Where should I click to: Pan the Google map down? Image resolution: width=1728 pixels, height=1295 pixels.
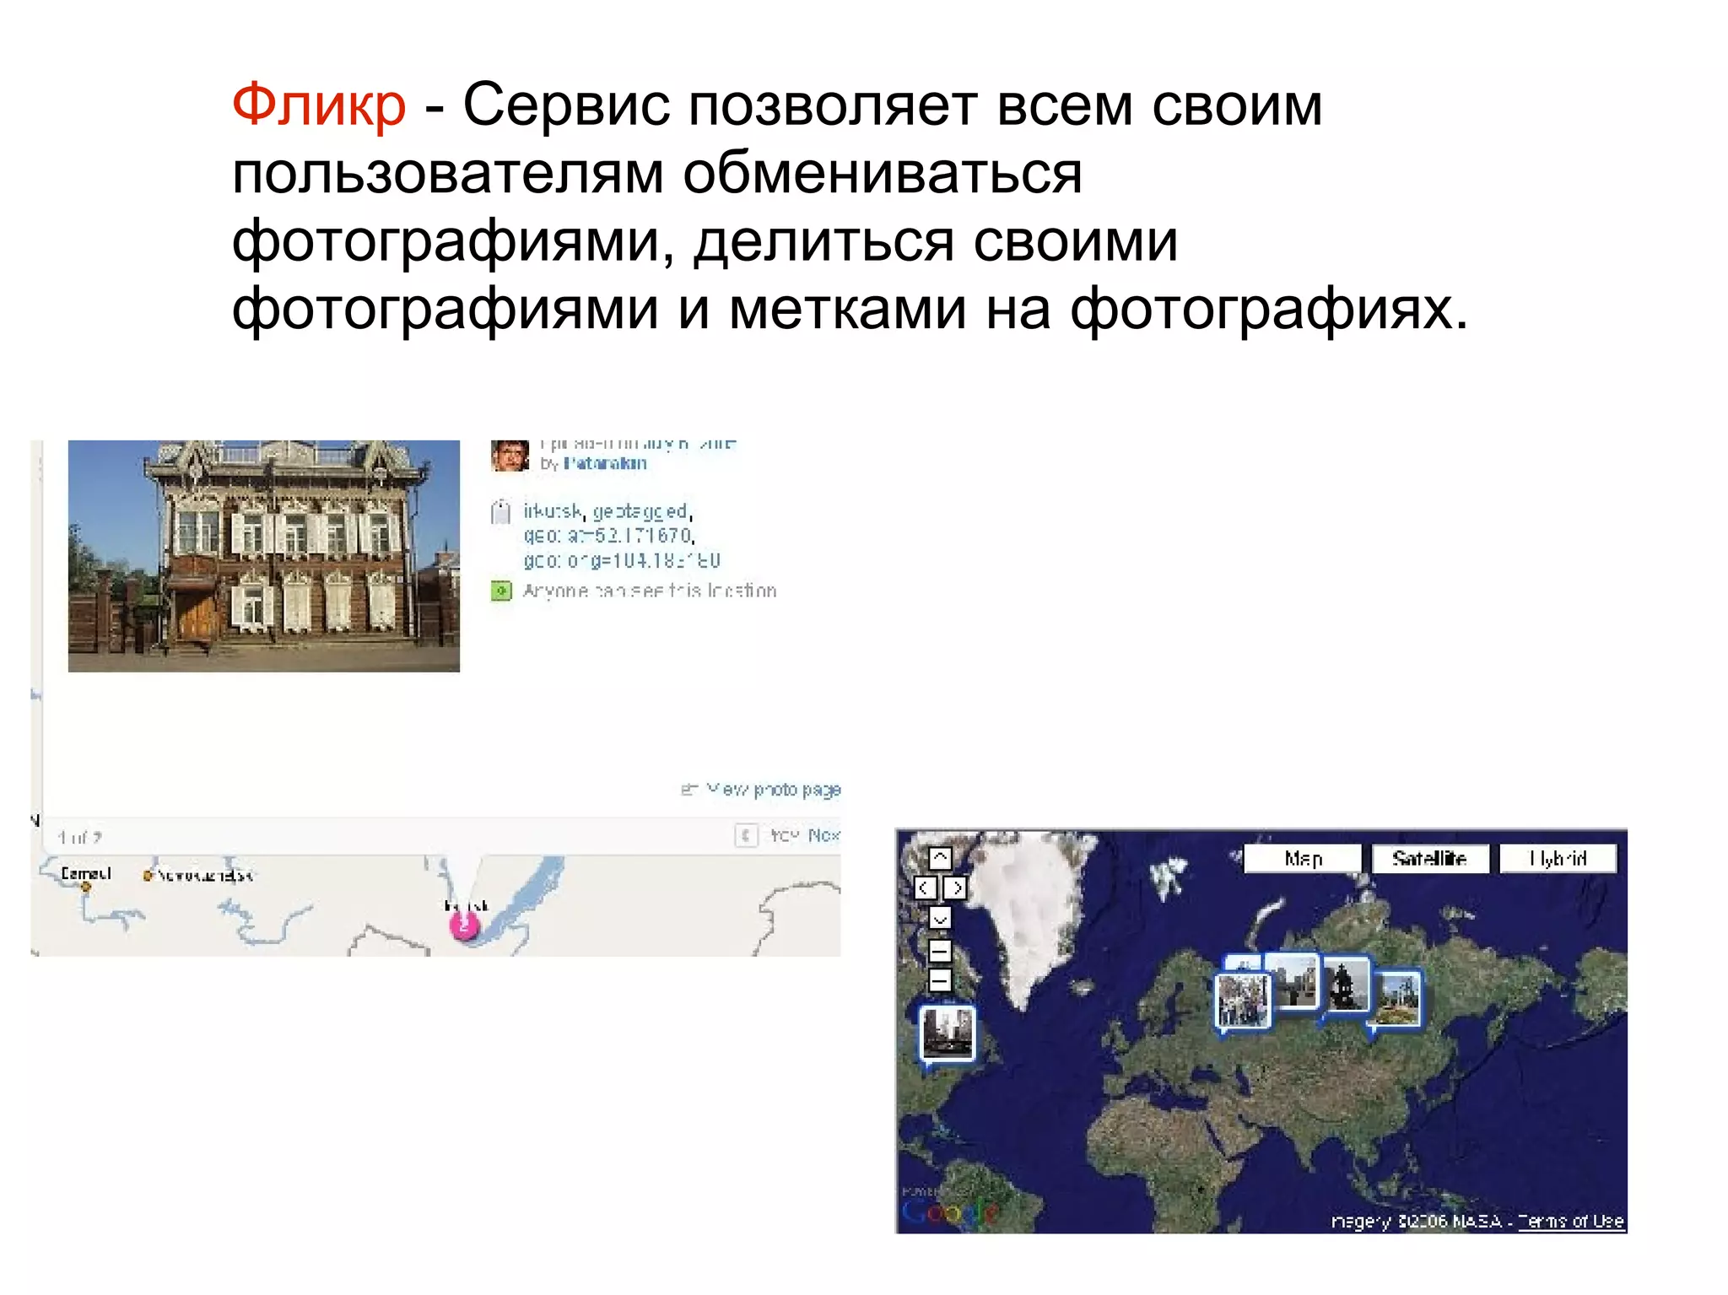point(939,917)
